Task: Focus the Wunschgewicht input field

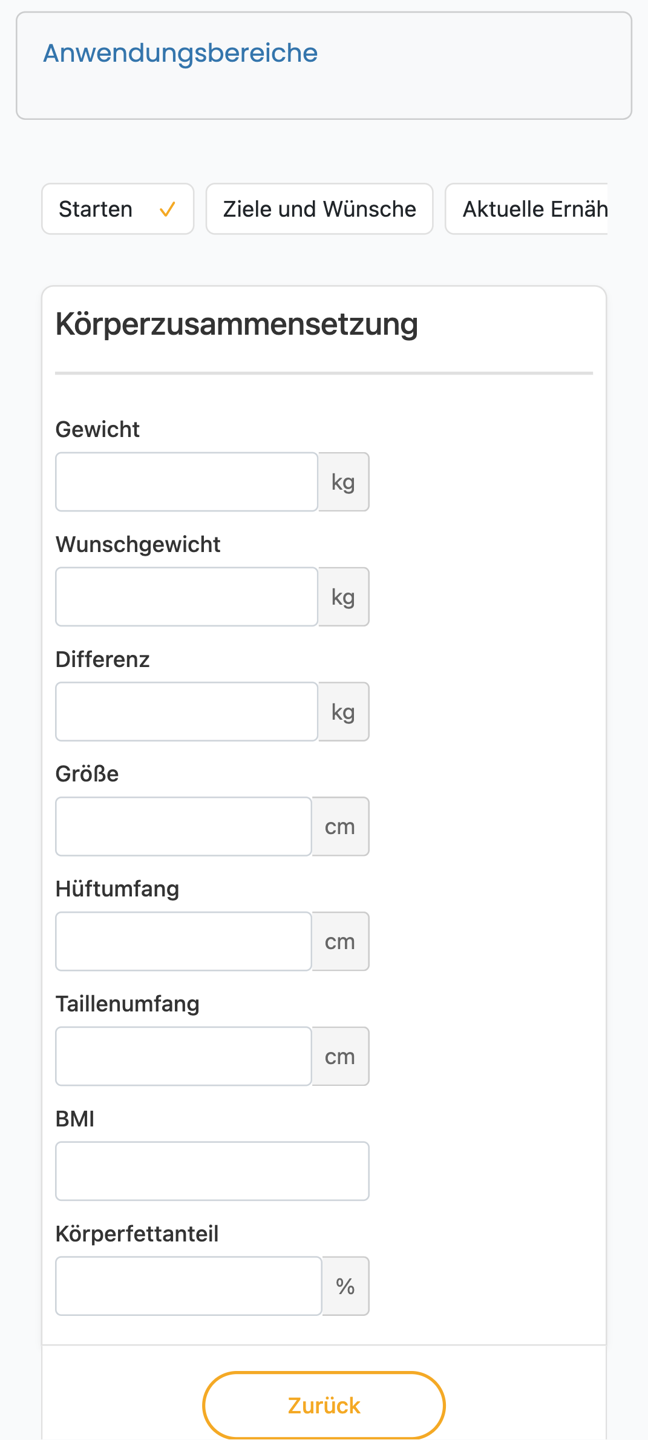Action: click(x=186, y=597)
